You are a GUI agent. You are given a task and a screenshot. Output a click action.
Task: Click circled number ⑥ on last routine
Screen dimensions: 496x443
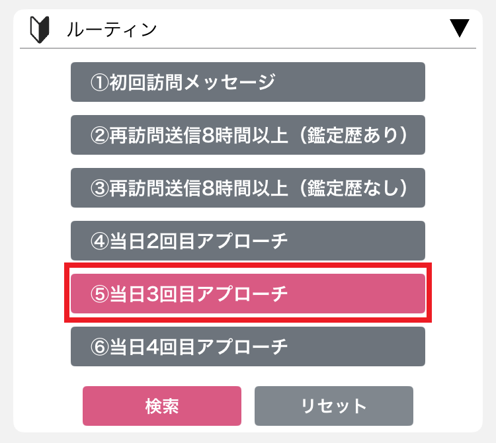point(100,347)
